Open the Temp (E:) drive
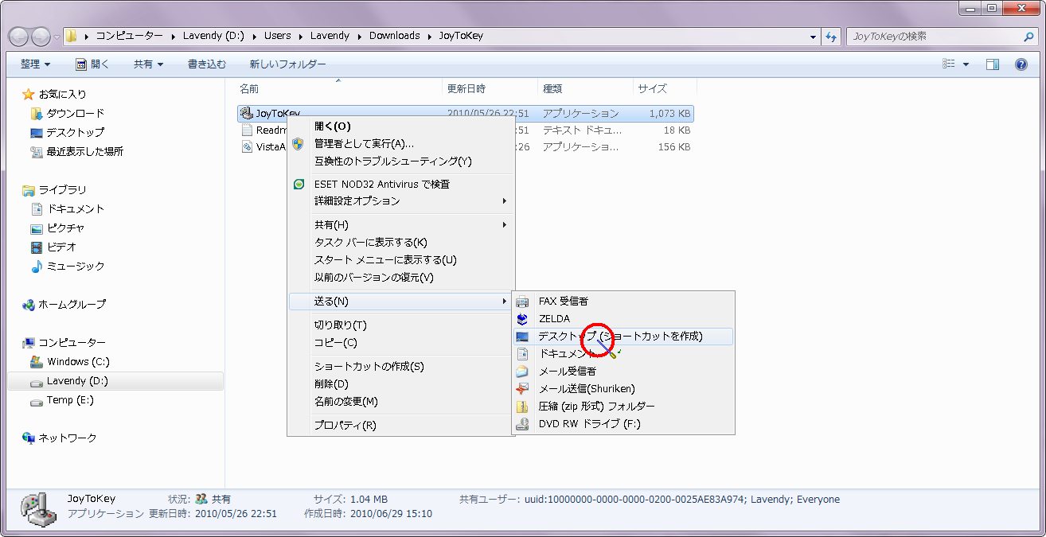The width and height of the screenshot is (1046, 537). pos(61,400)
